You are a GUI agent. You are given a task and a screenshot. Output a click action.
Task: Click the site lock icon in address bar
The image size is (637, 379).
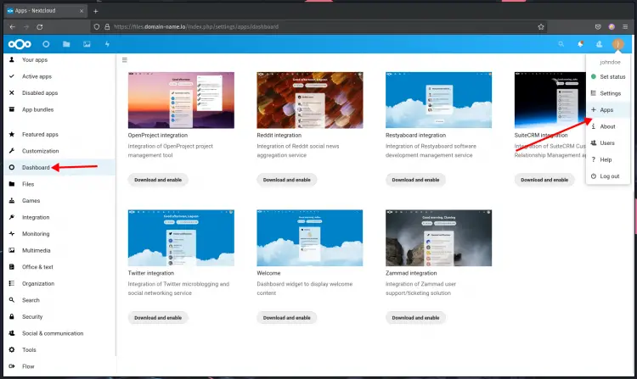(107, 27)
